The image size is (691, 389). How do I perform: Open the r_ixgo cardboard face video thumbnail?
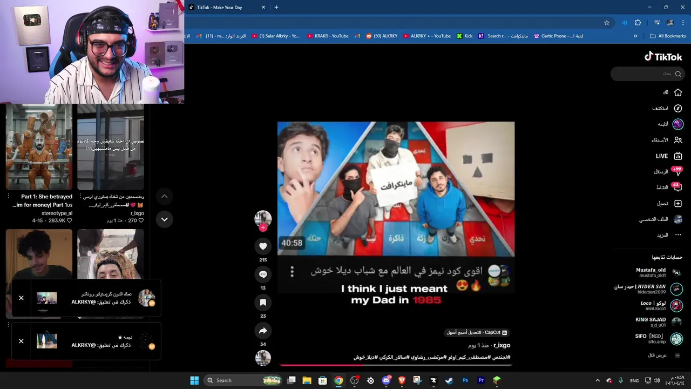(x=111, y=147)
